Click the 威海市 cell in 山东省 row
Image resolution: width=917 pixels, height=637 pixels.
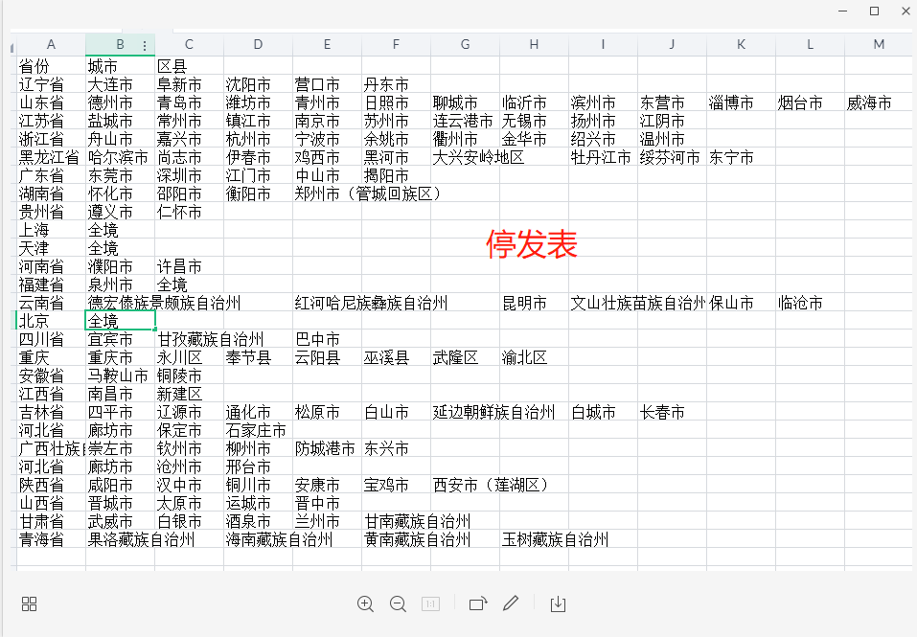(869, 102)
